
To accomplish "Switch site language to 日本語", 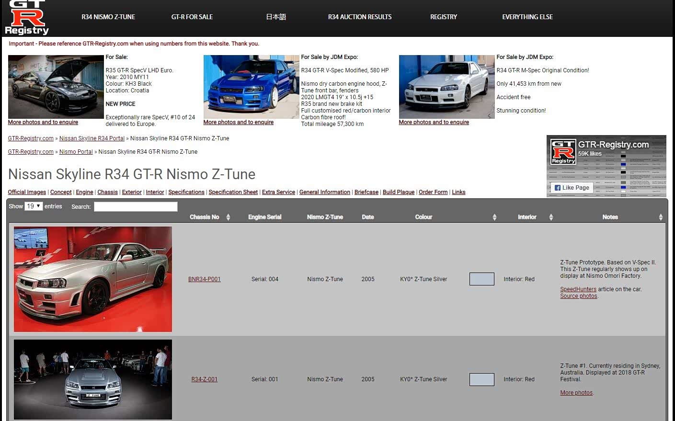I will tap(276, 17).
